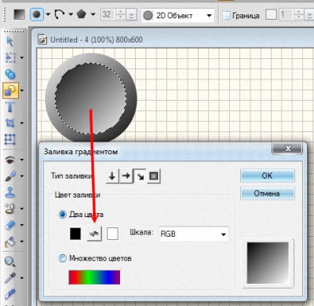Select the Множество цветов radio button

(x=63, y=259)
